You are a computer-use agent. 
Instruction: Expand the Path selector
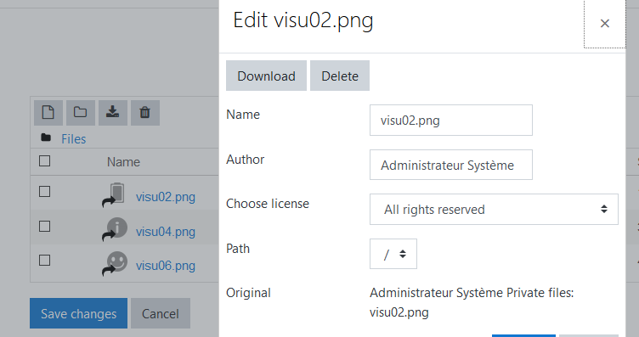(393, 254)
